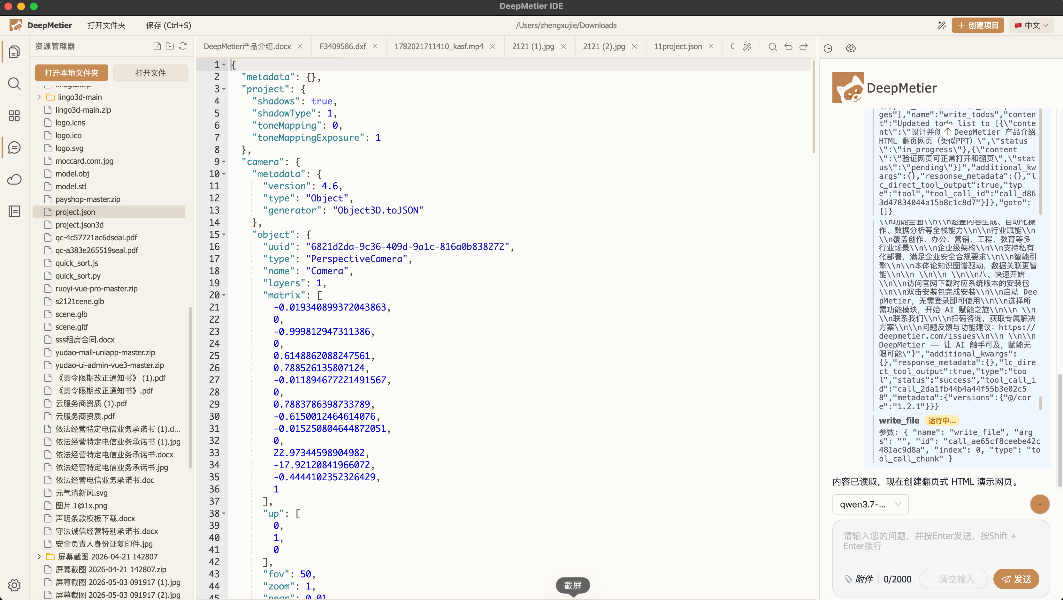Collapse the code fold at line 1
This screenshot has height=600, width=1063.
click(x=224, y=65)
